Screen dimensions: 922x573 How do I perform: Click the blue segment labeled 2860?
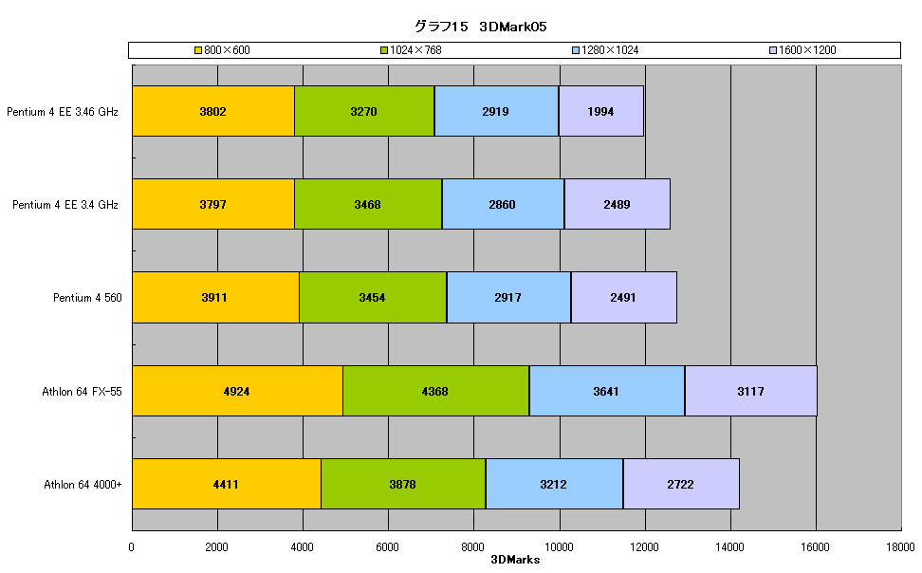[x=503, y=204]
